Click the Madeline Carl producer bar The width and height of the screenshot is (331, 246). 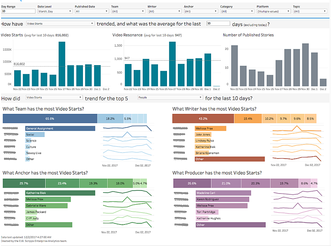point(223,193)
